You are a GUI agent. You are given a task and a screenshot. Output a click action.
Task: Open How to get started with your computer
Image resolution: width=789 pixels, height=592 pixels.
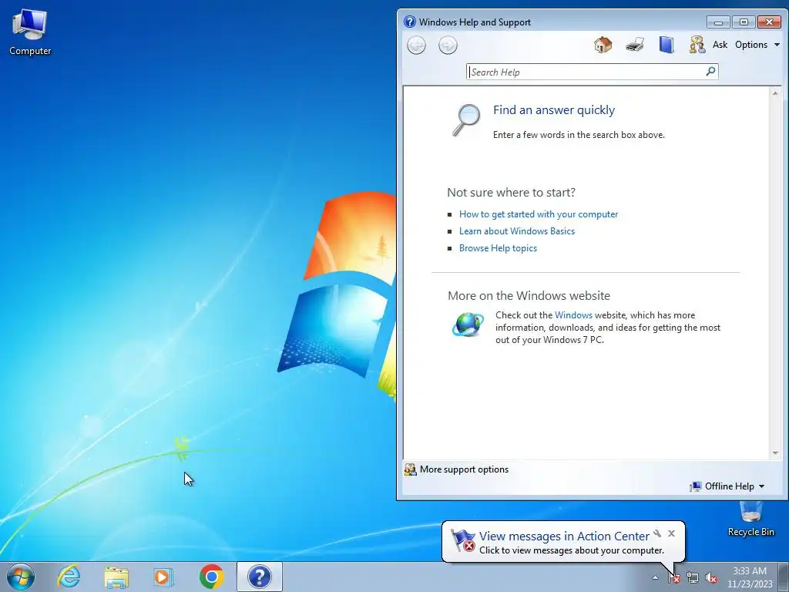point(539,214)
